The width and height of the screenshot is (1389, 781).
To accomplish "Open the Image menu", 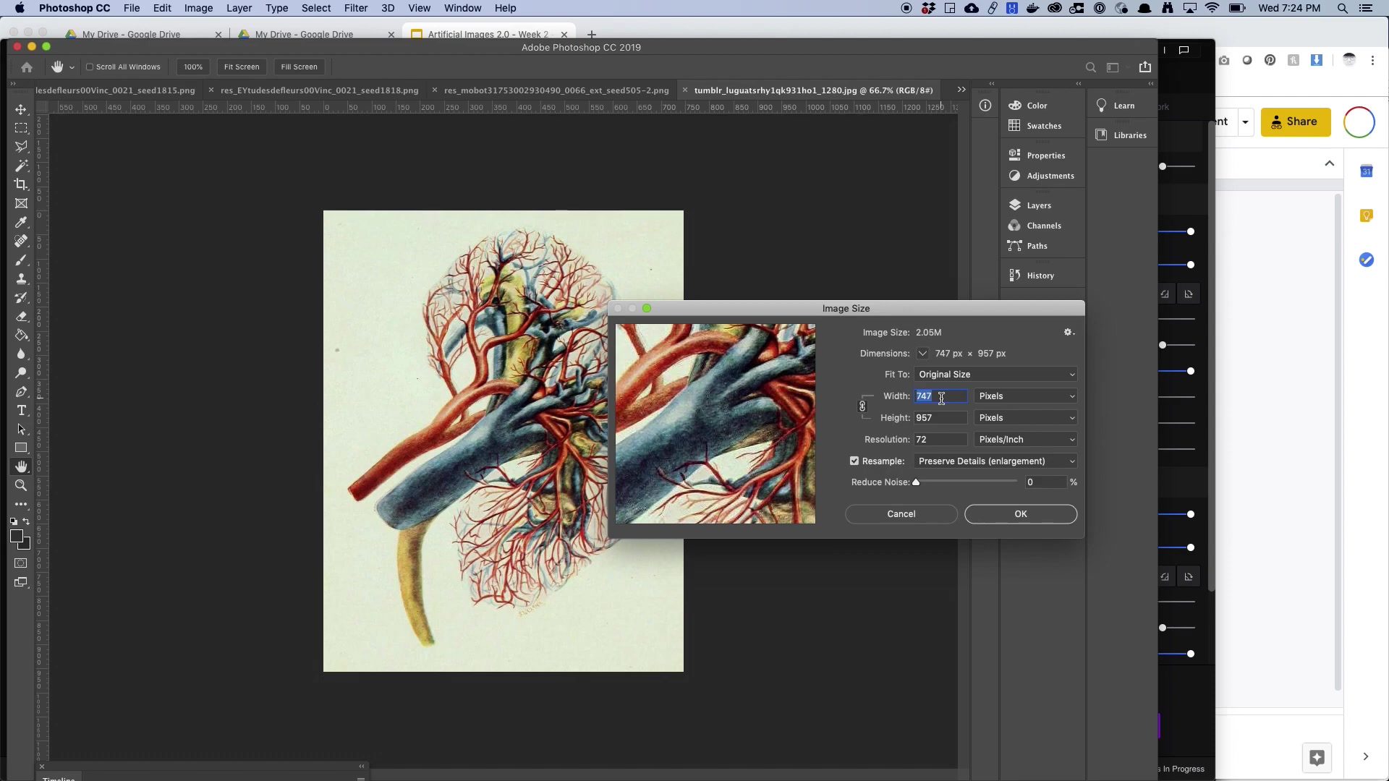I will (x=198, y=8).
